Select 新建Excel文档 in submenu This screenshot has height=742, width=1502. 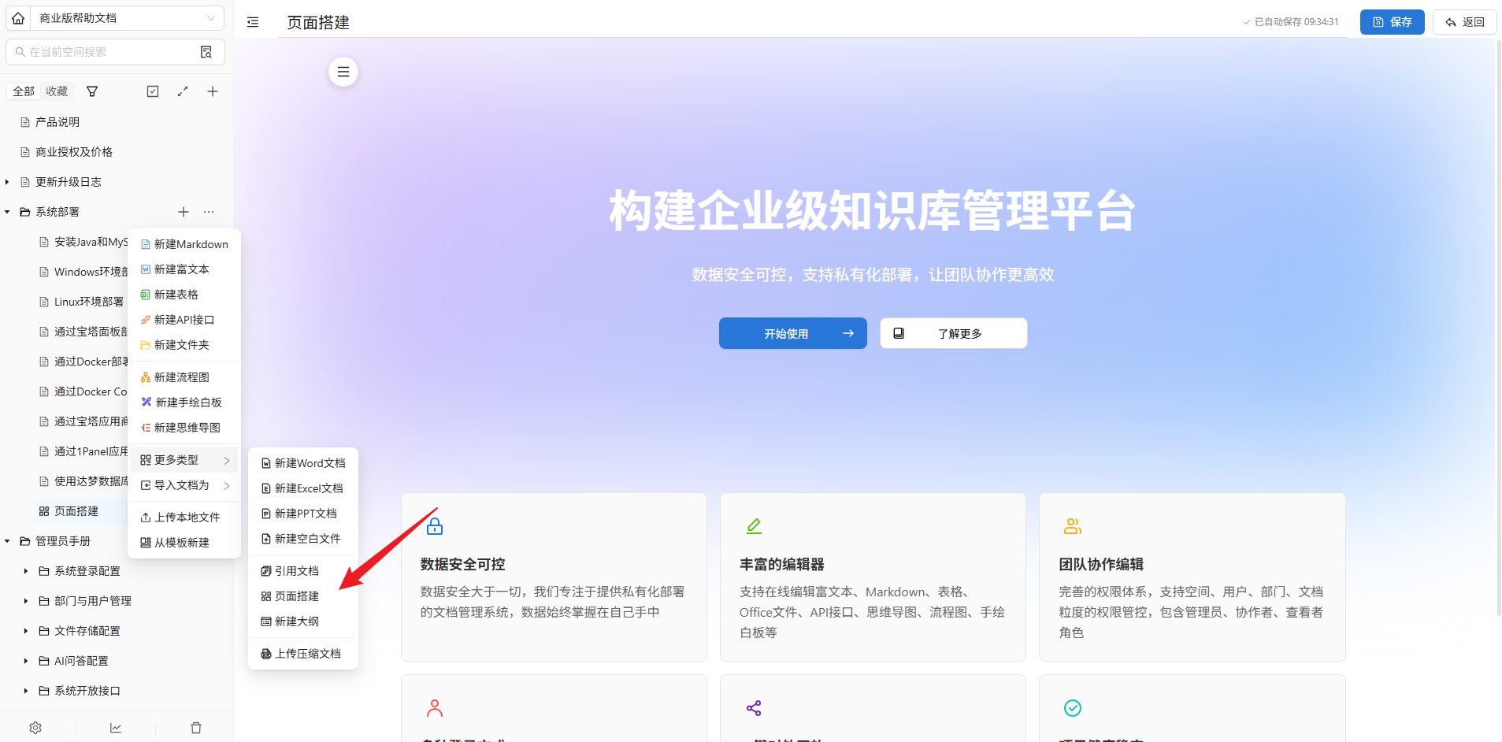click(x=303, y=488)
